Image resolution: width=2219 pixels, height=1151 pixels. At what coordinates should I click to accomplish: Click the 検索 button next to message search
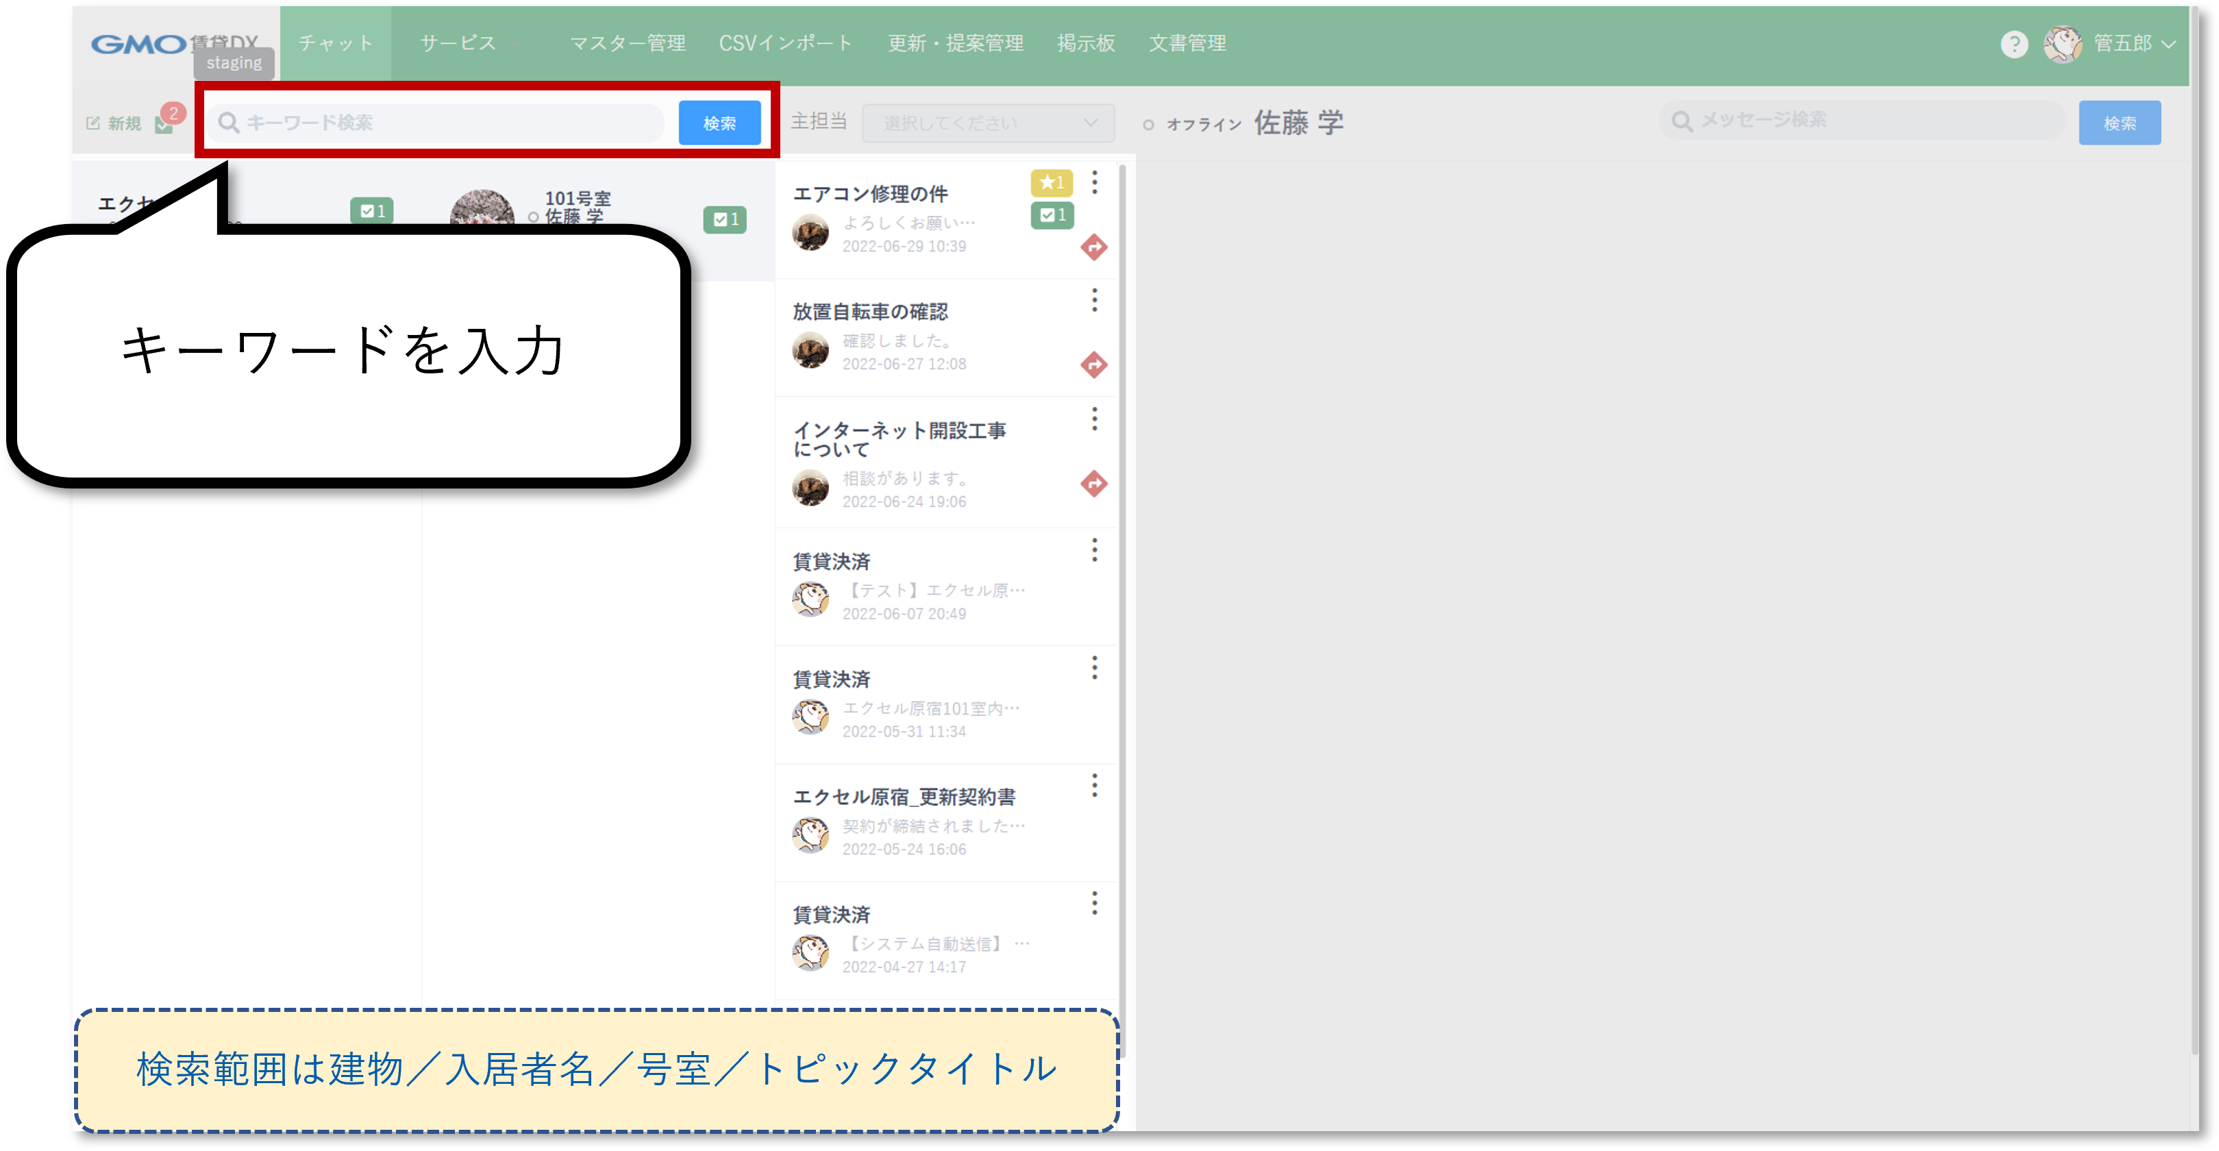click(2118, 123)
